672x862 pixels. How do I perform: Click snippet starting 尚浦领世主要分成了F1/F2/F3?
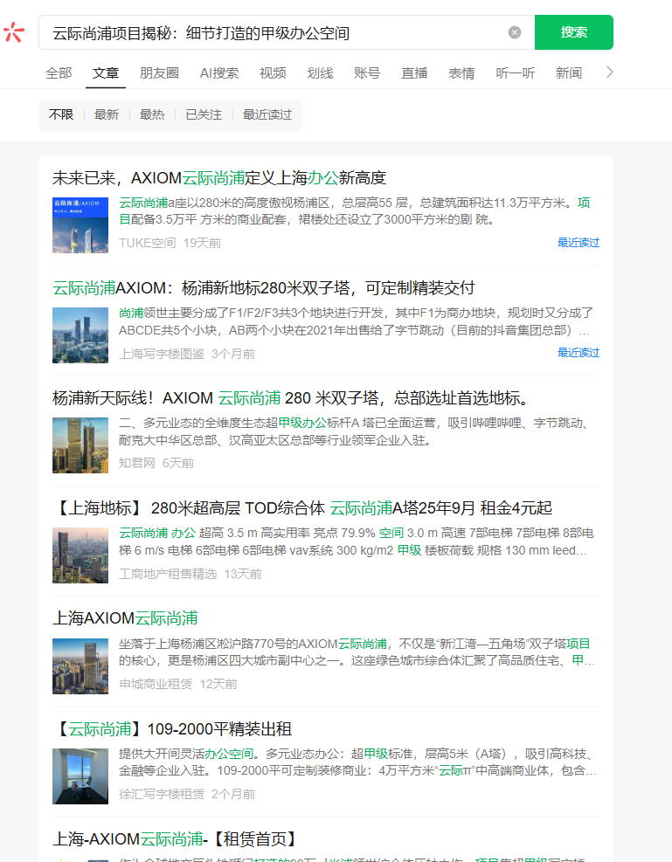click(x=356, y=321)
